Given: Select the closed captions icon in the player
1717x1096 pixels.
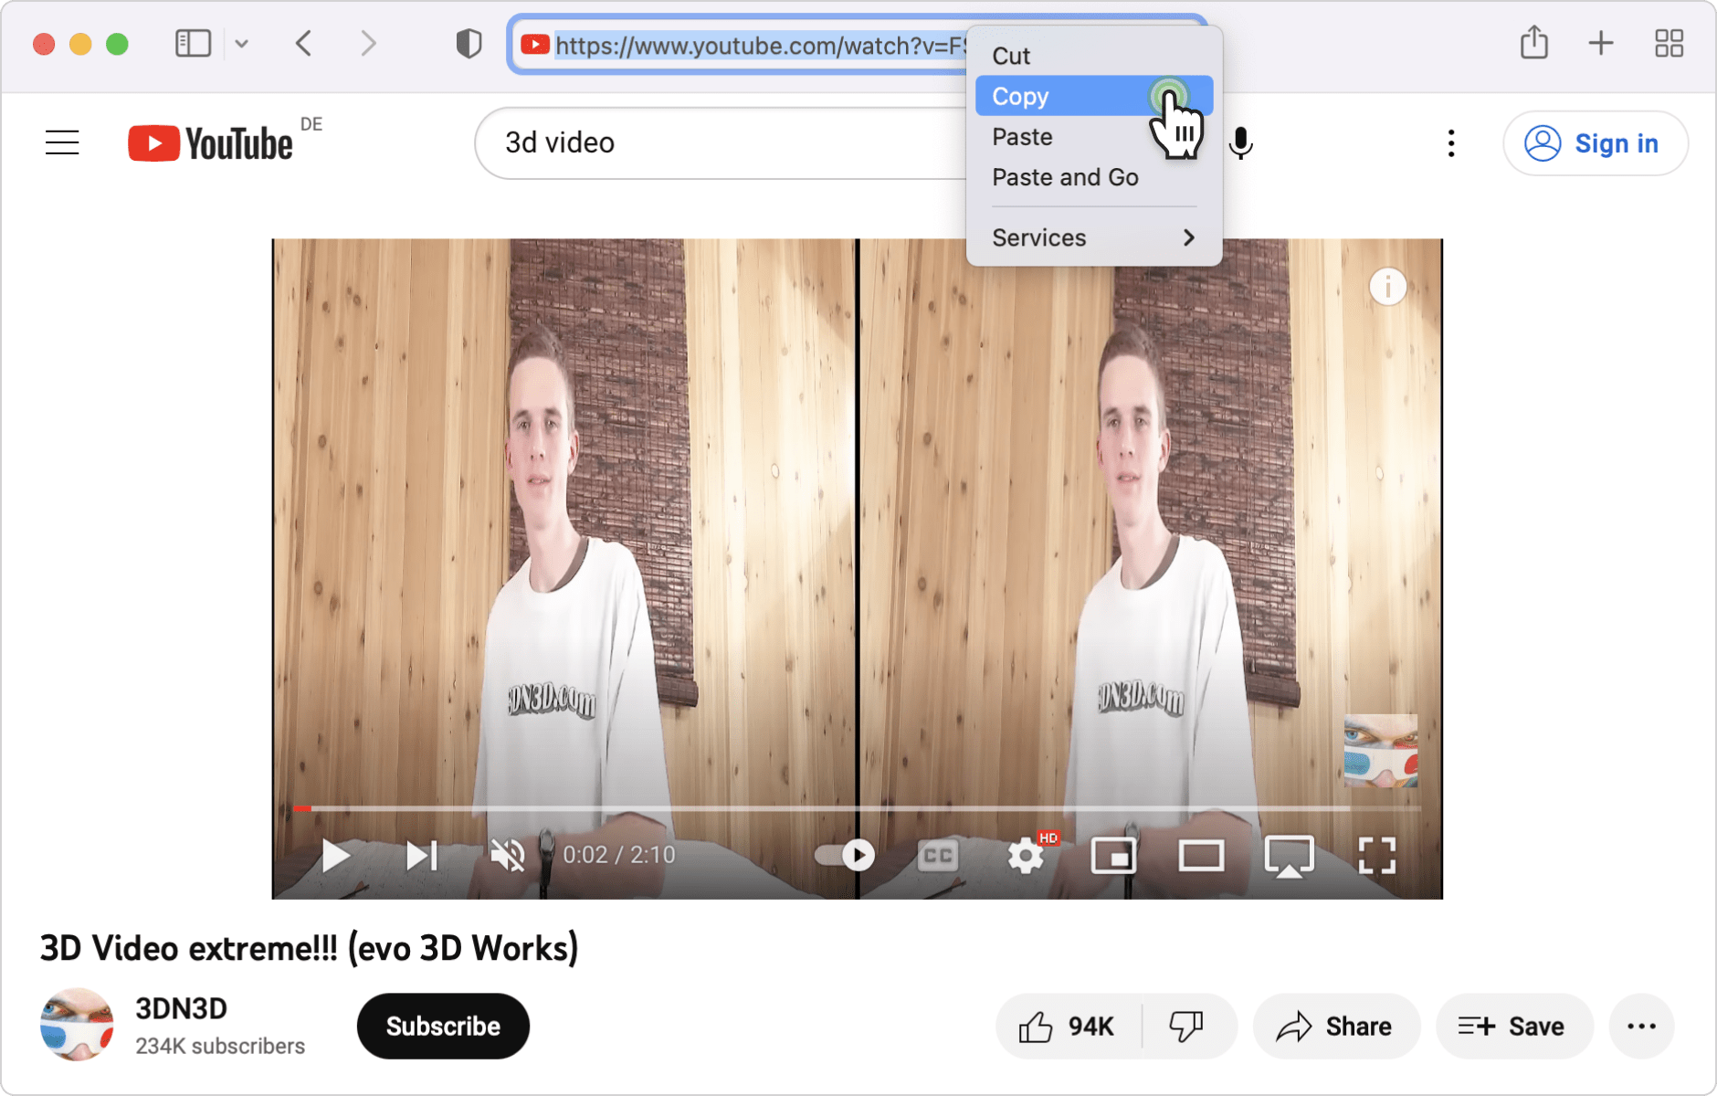Looking at the screenshot, I should (x=936, y=855).
